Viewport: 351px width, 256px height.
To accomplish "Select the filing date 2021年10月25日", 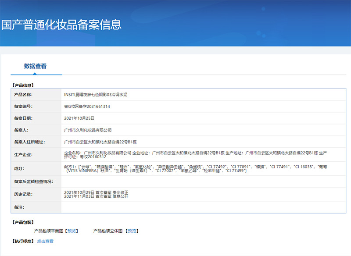I will tap(79, 118).
